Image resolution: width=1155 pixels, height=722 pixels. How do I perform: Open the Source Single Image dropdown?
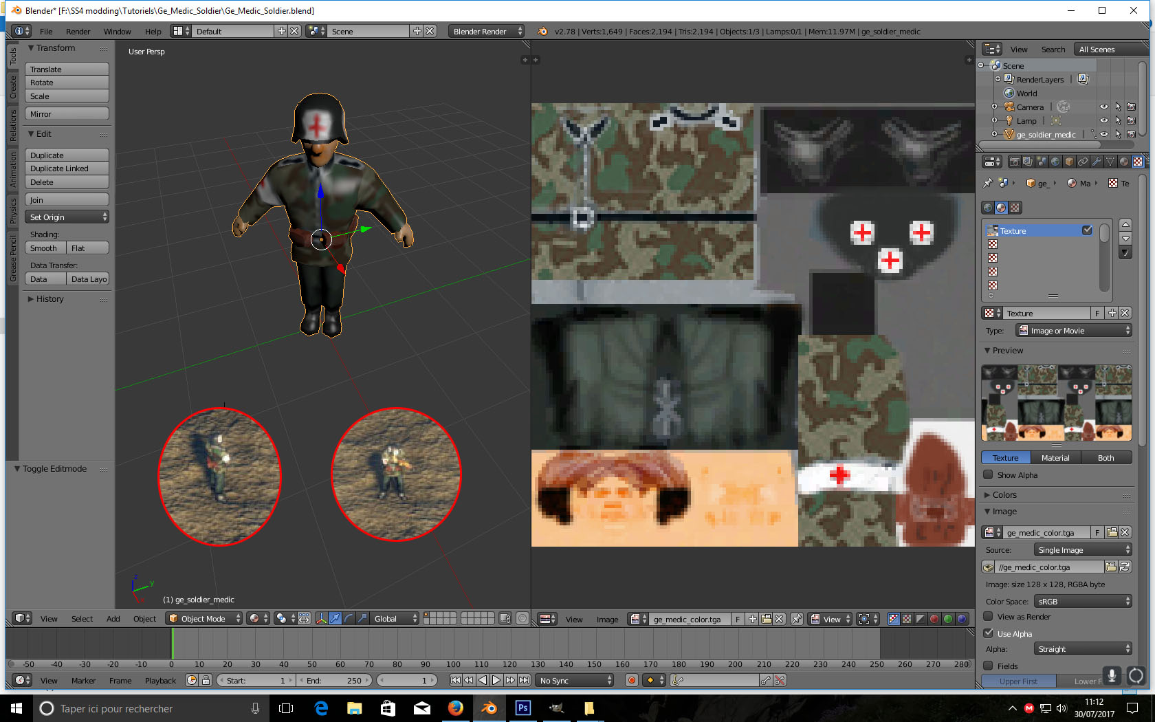1083,549
